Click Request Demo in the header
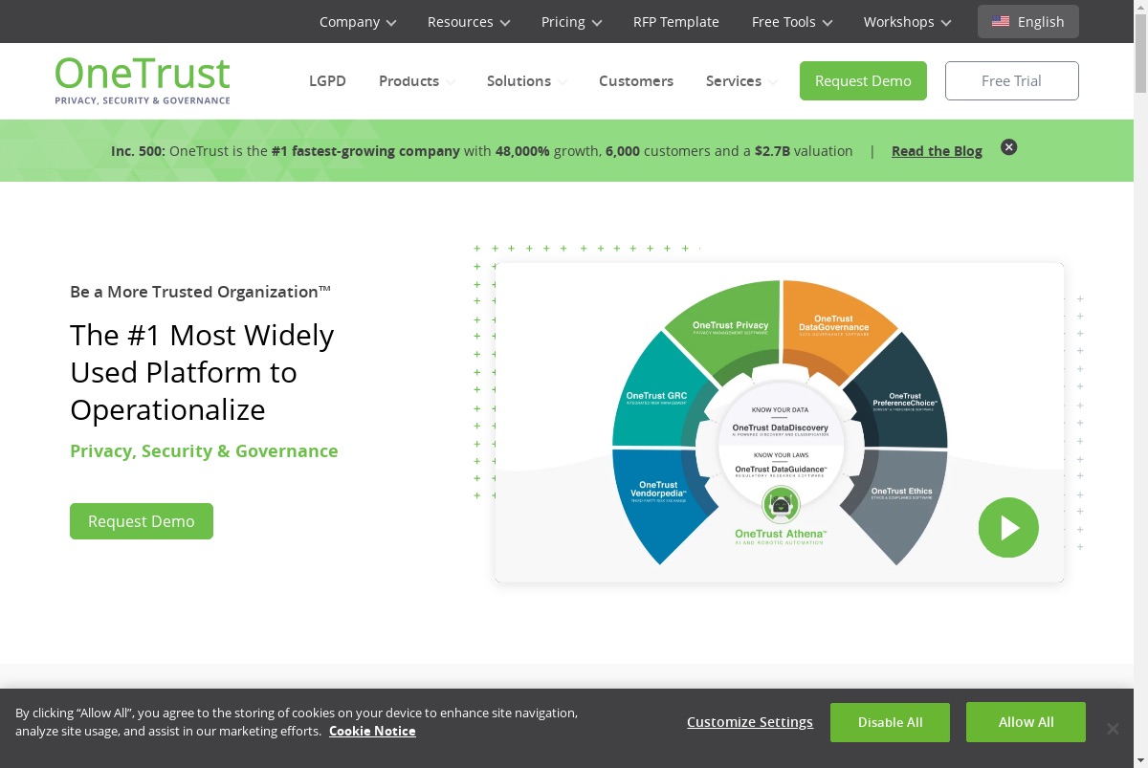The height and width of the screenshot is (768, 1148). coord(863,80)
